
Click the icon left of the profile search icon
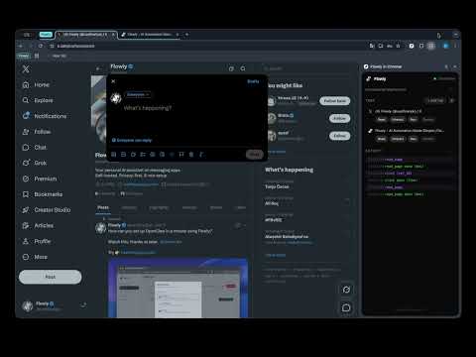click(x=231, y=68)
